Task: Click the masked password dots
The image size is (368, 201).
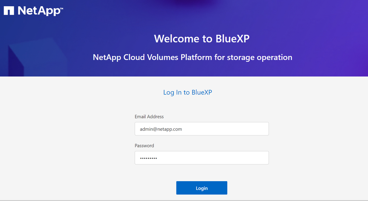Action: pos(148,158)
